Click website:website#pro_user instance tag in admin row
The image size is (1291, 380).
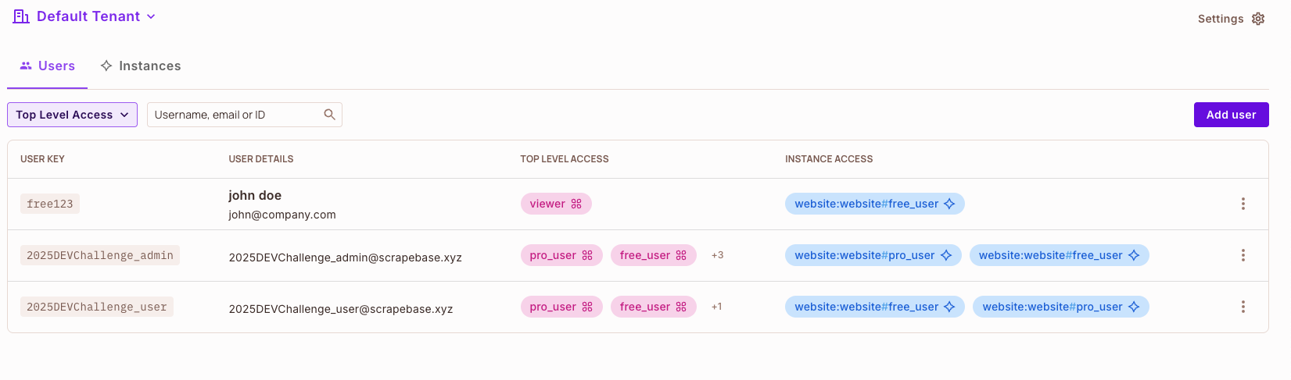[x=873, y=255]
